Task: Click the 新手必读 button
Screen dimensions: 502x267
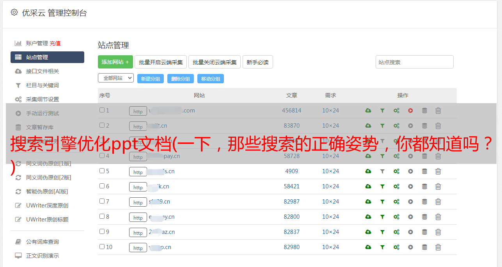Action: [x=258, y=62]
